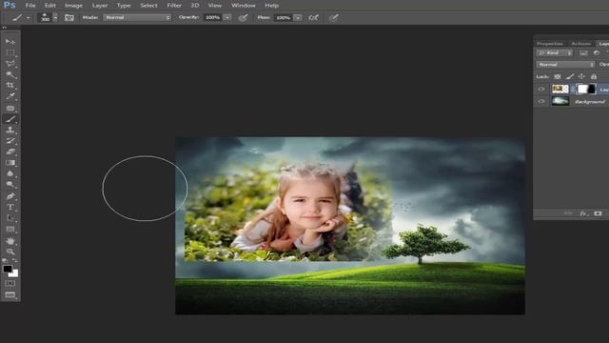
Task: Click add layer style fx icon
Action: (583, 213)
